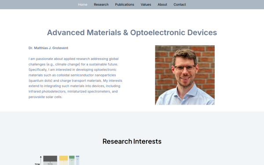This screenshot has height=165, width=264.
Task: Navigate to the Values page
Action: [146, 4]
